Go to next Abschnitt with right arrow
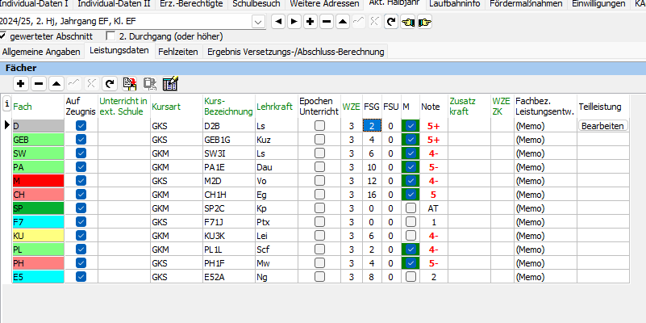Image resolution: width=646 pixels, height=323 pixels. pyautogui.click(x=294, y=22)
